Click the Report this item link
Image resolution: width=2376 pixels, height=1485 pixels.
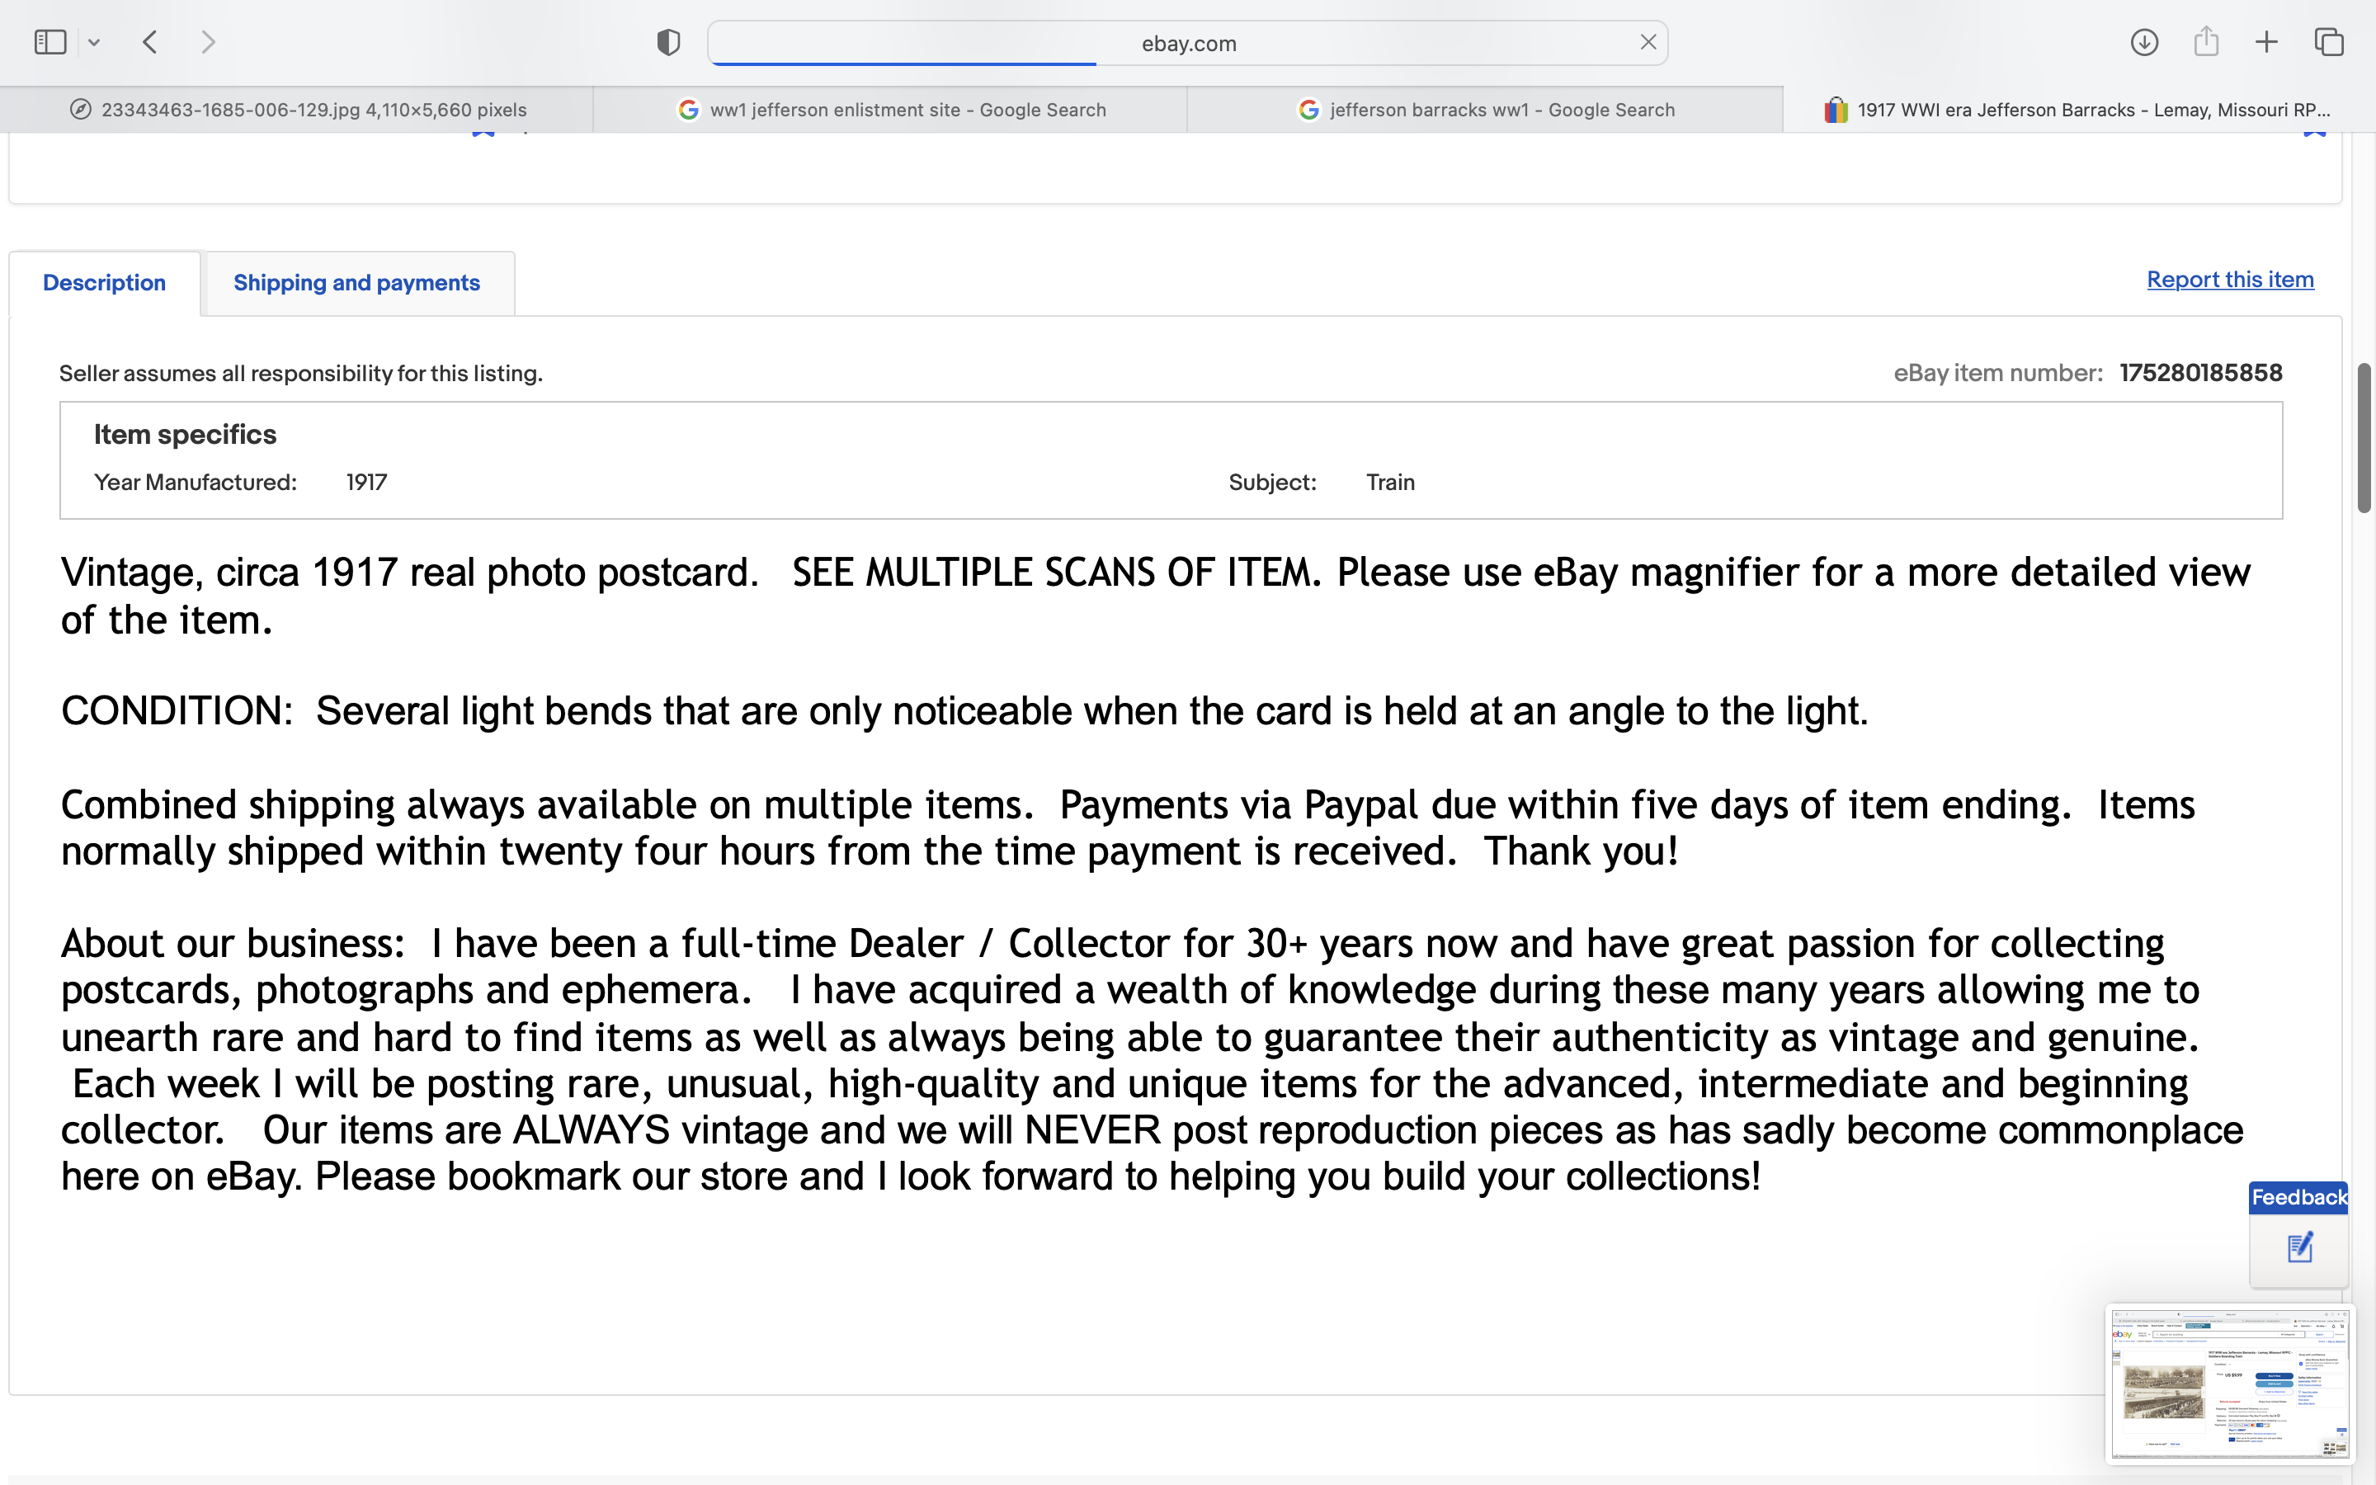(2230, 280)
